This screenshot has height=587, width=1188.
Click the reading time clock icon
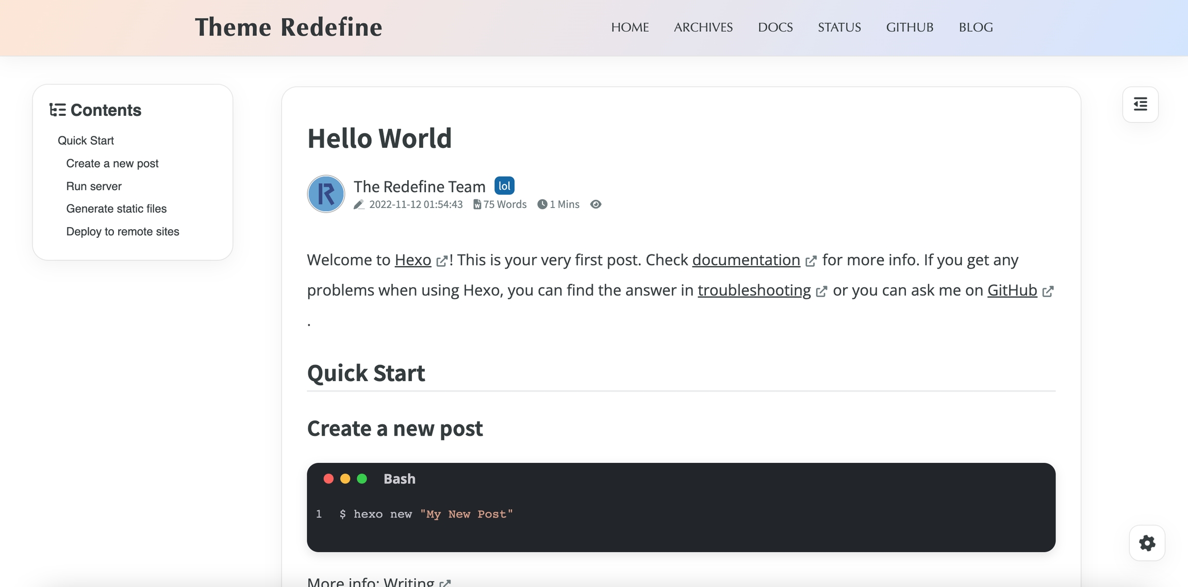[542, 204]
